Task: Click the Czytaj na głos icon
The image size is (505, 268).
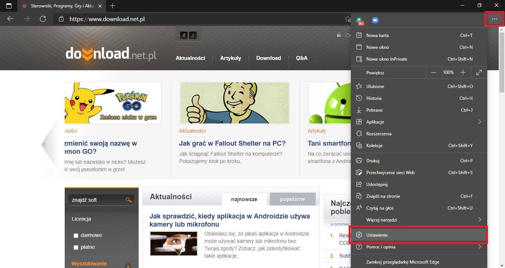Action: tap(359, 208)
